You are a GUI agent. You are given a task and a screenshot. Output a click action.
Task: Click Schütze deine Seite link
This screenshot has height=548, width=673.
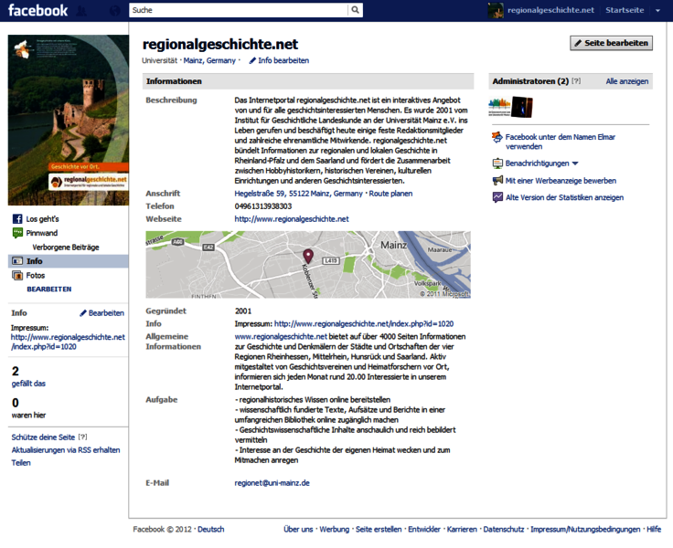coord(43,437)
